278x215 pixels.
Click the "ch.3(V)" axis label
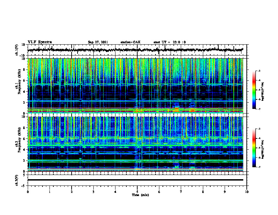coord(17,180)
